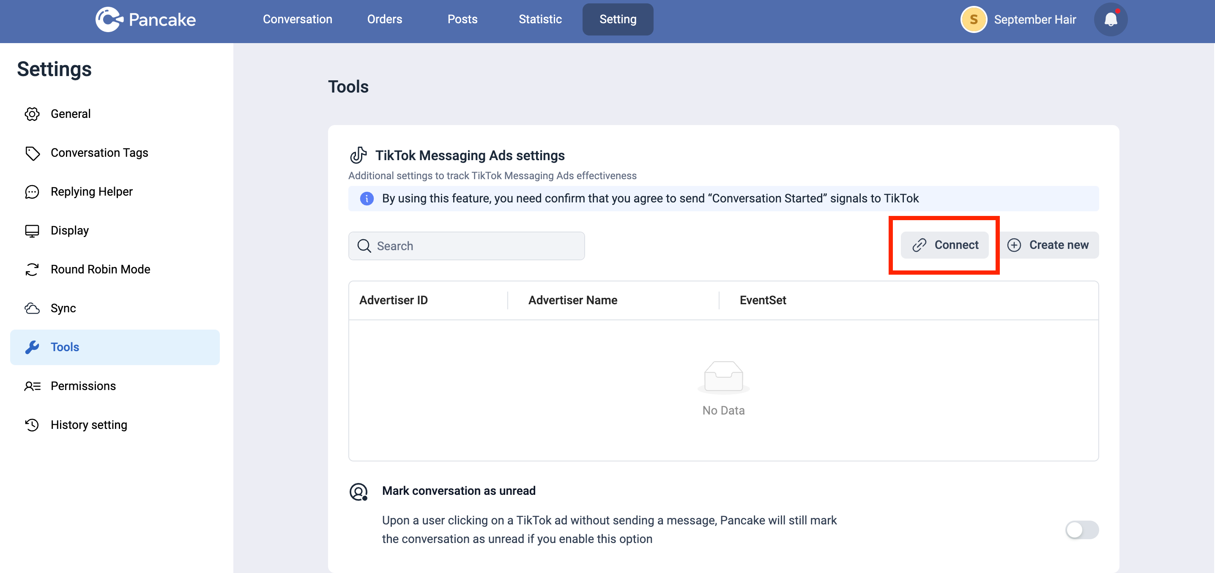Image resolution: width=1215 pixels, height=573 pixels.
Task: Open the Posts tab
Action: coord(462,19)
